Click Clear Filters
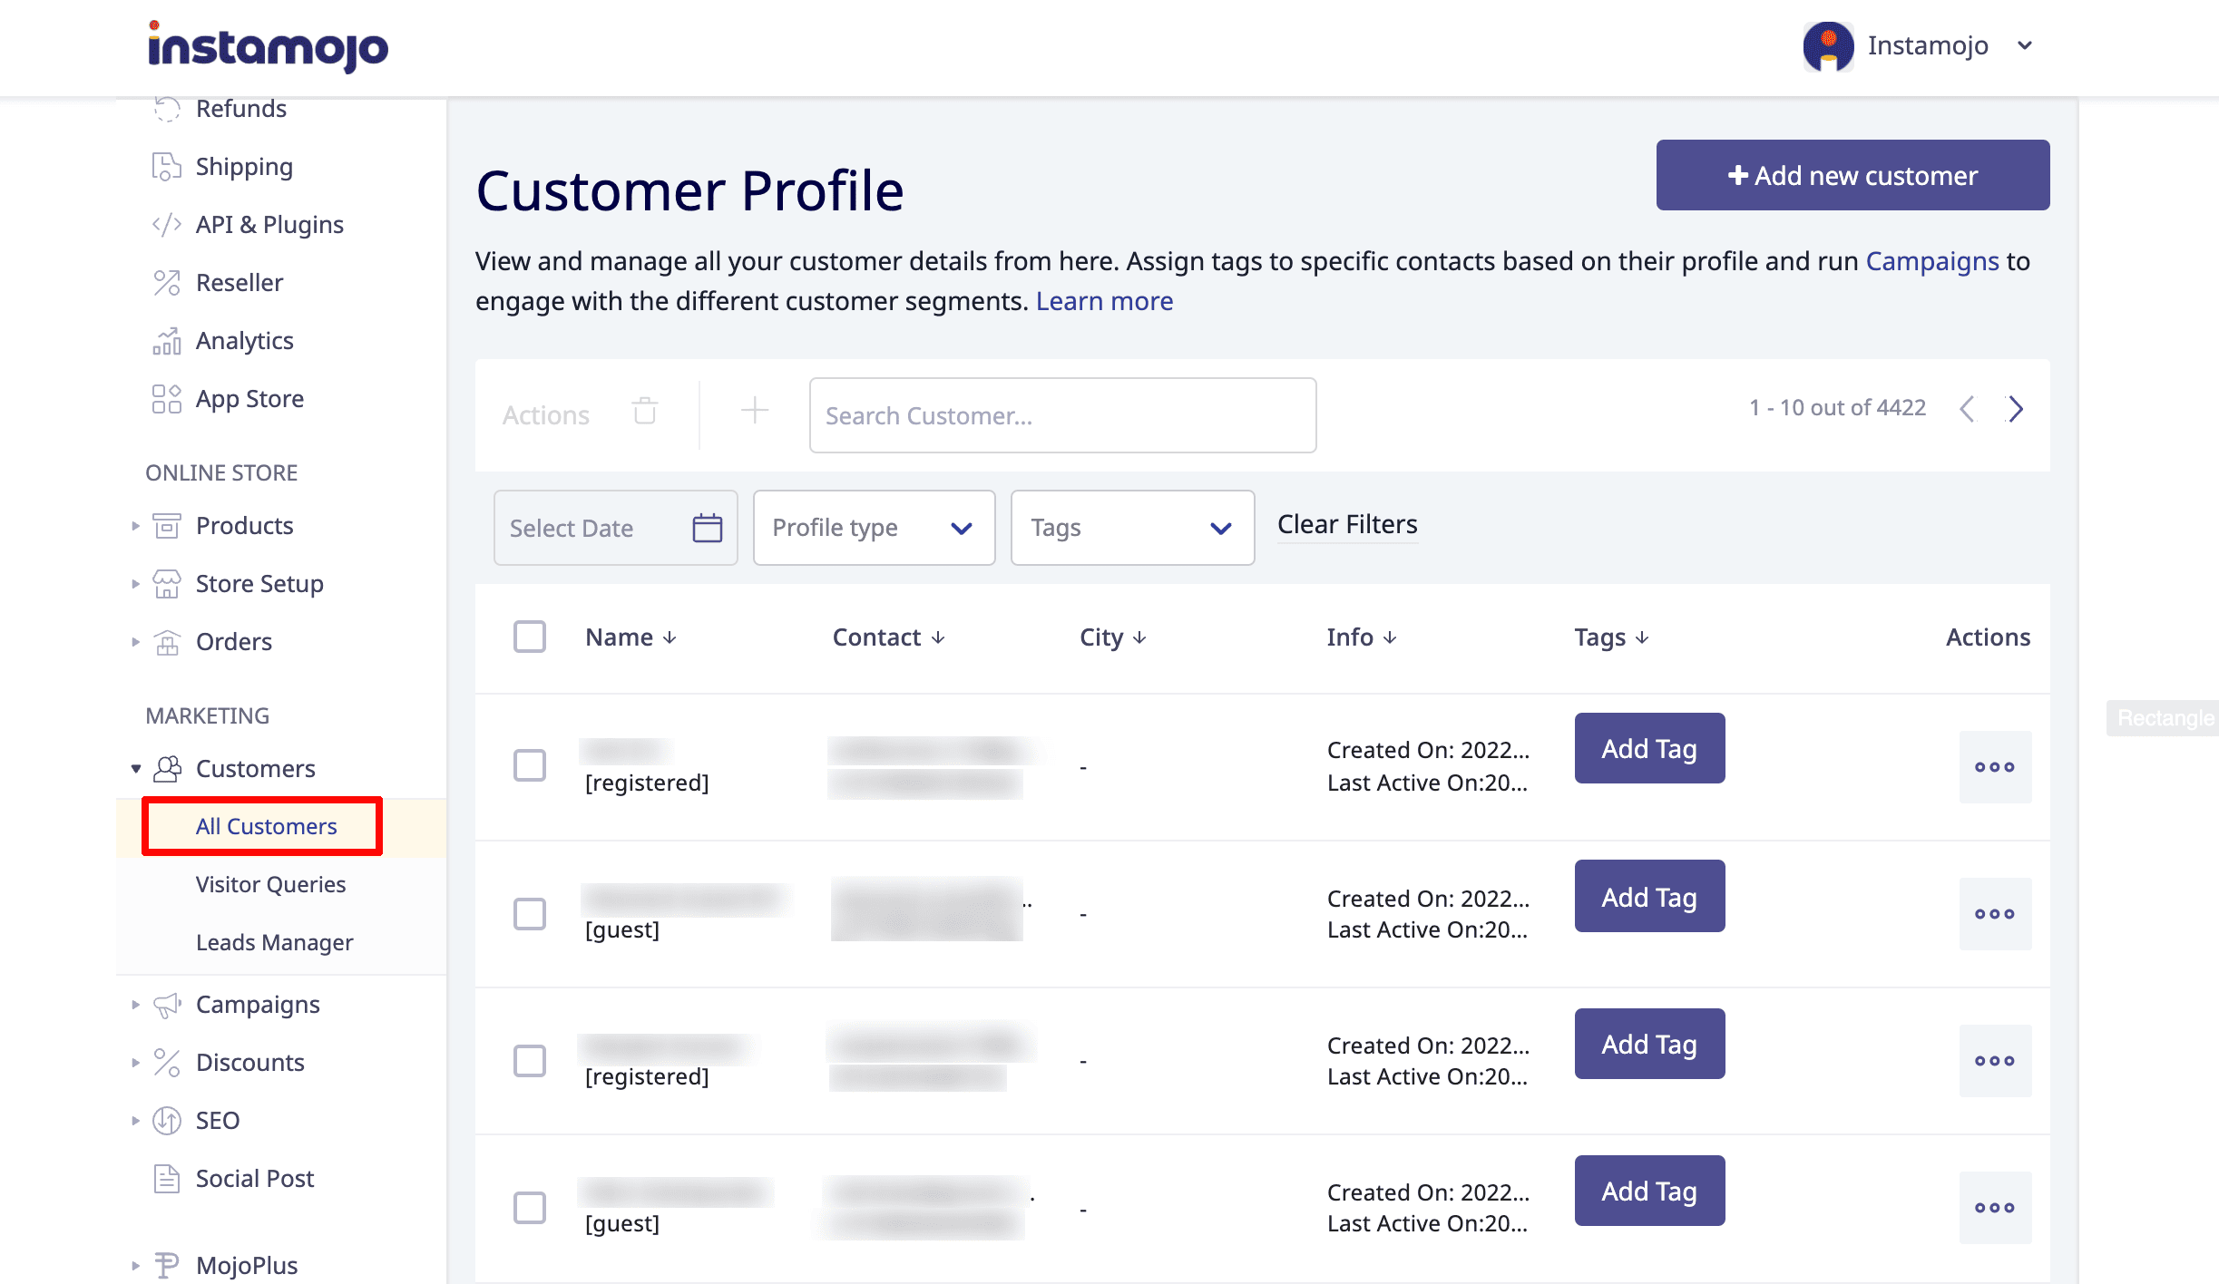 [x=1347, y=525]
